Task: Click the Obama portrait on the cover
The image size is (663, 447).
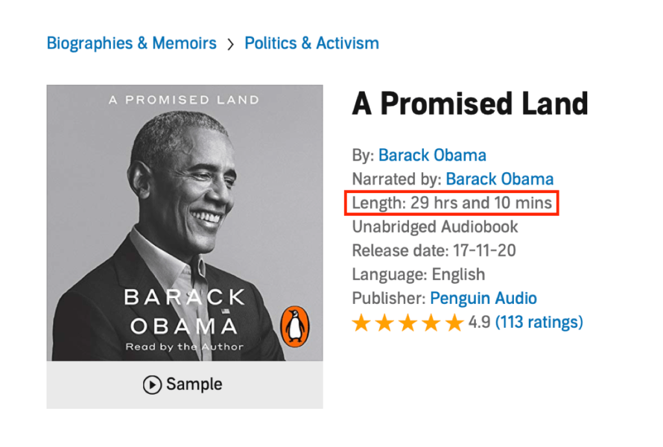Action: coord(188,194)
